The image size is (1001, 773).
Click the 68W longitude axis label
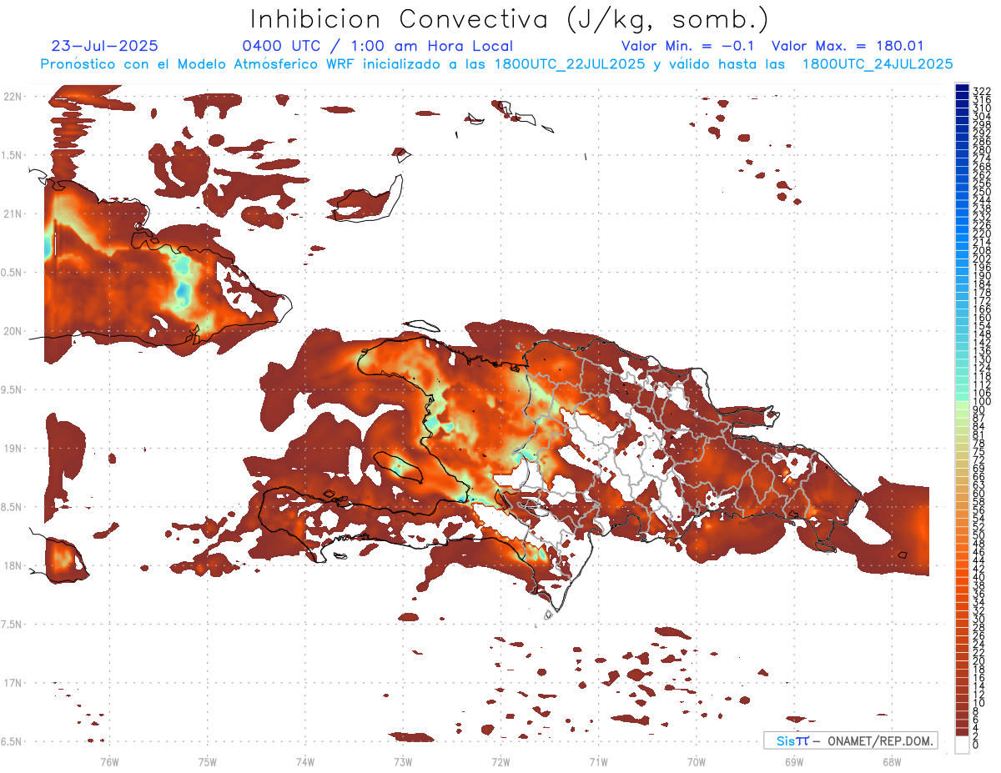(x=891, y=760)
